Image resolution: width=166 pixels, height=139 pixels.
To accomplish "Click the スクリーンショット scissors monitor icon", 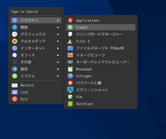I will [x=70, y=90].
